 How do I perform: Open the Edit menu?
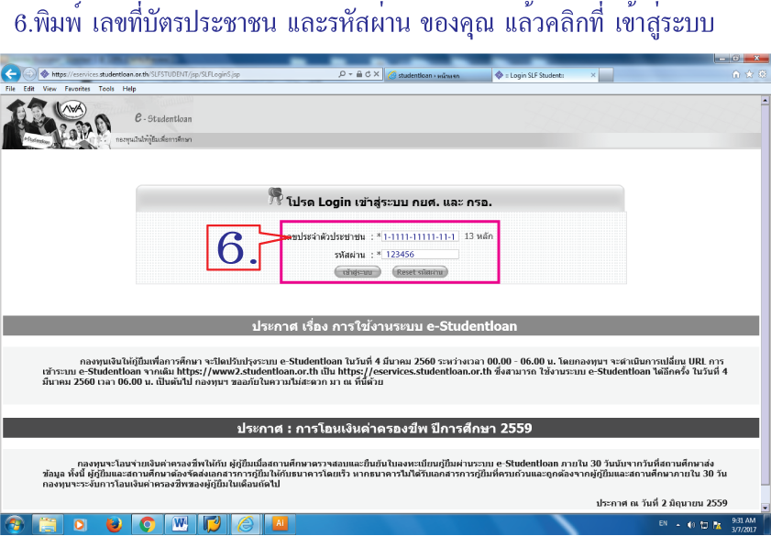click(x=29, y=89)
